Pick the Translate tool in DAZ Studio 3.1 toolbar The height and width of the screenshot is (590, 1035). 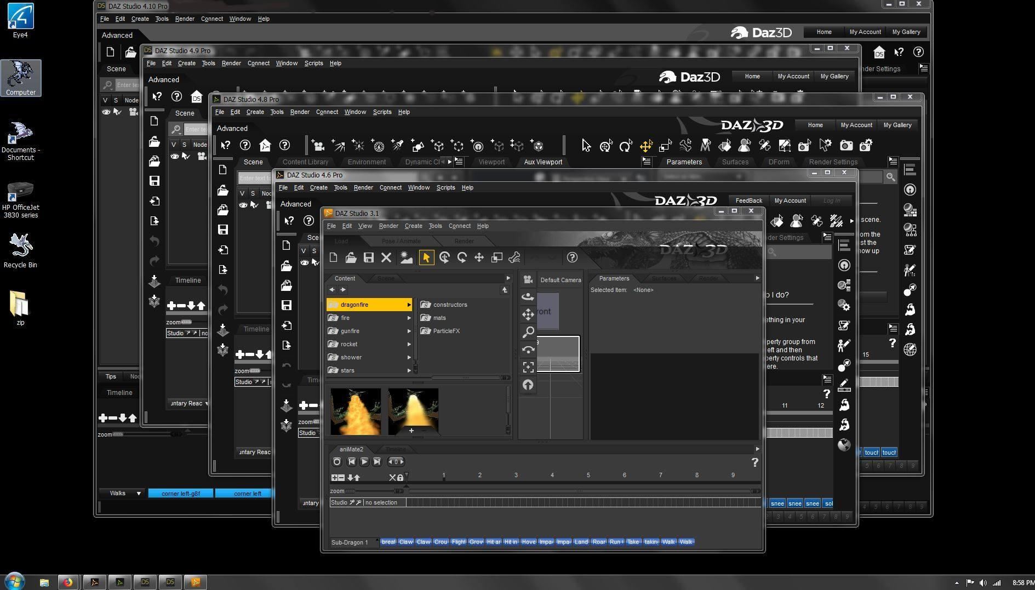[479, 257]
